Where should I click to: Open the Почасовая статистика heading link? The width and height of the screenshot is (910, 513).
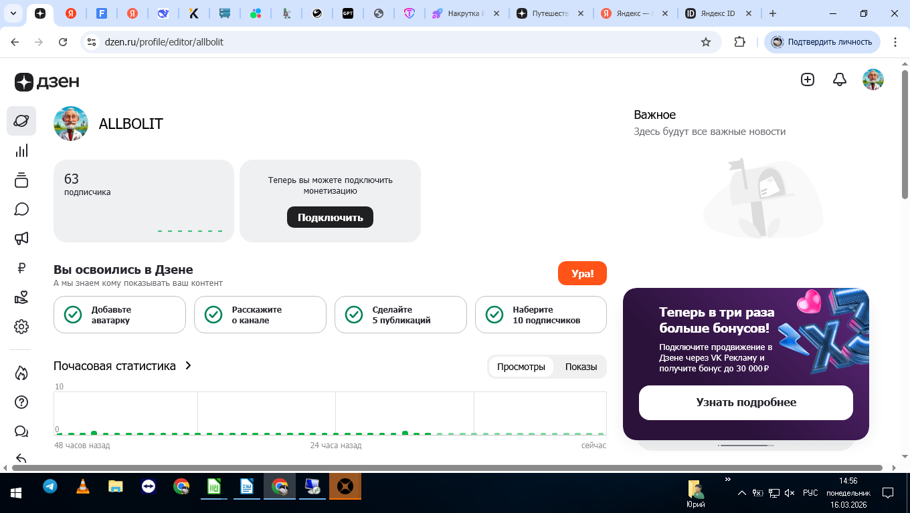coord(114,365)
